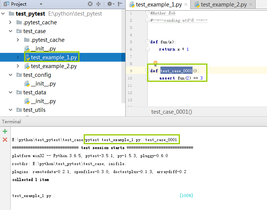
Task: Select __init__.py under test_case
Action: point(44,49)
